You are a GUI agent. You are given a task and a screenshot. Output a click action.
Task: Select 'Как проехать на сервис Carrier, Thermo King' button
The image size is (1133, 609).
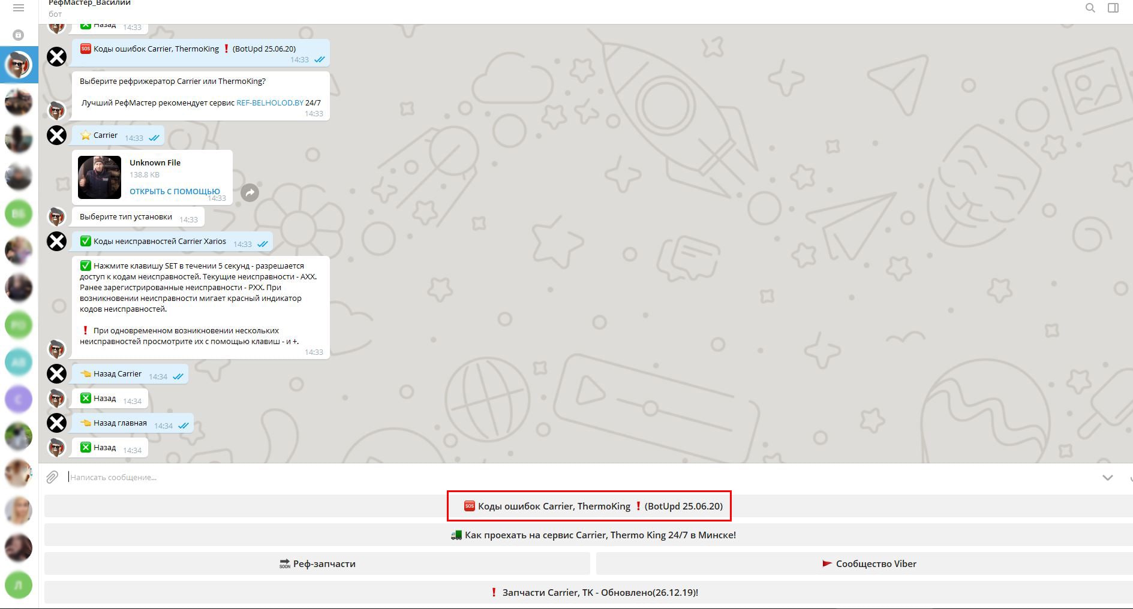589,535
